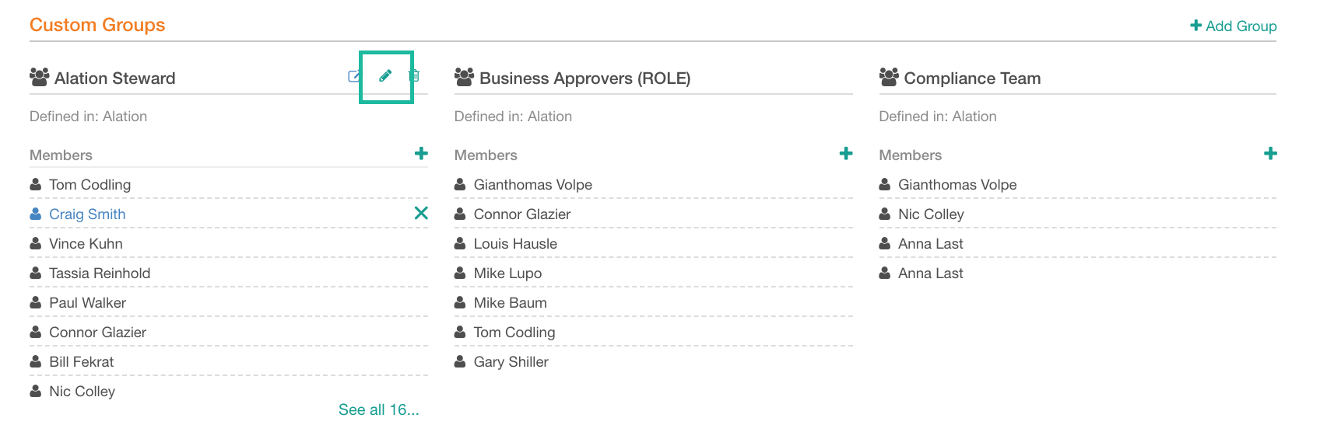Screen dimensions: 1320x432
Task: Click the Alation Steward group icon
Action: (x=39, y=77)
